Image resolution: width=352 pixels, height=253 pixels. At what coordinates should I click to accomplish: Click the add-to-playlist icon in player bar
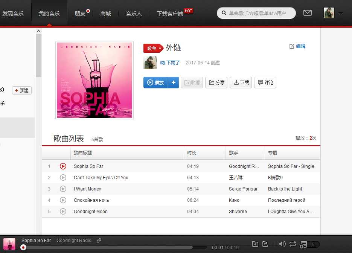coord(255,244)
